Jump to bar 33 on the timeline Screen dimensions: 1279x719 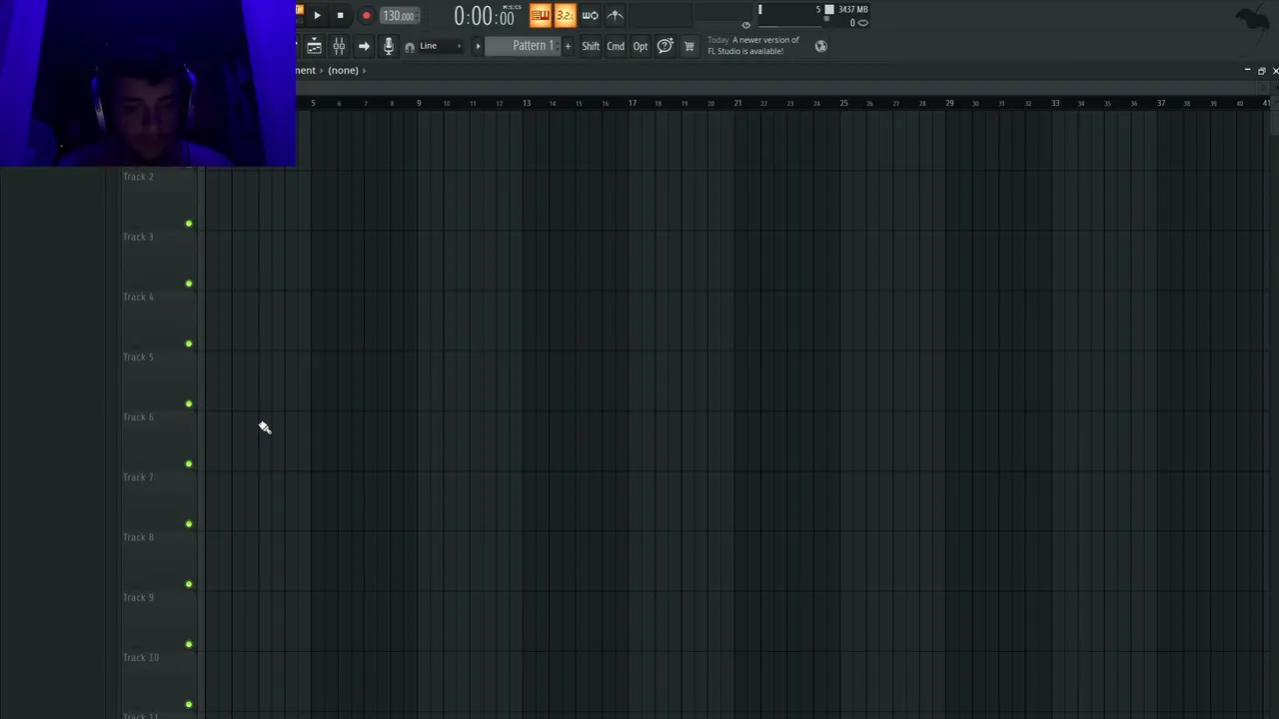1055,103
